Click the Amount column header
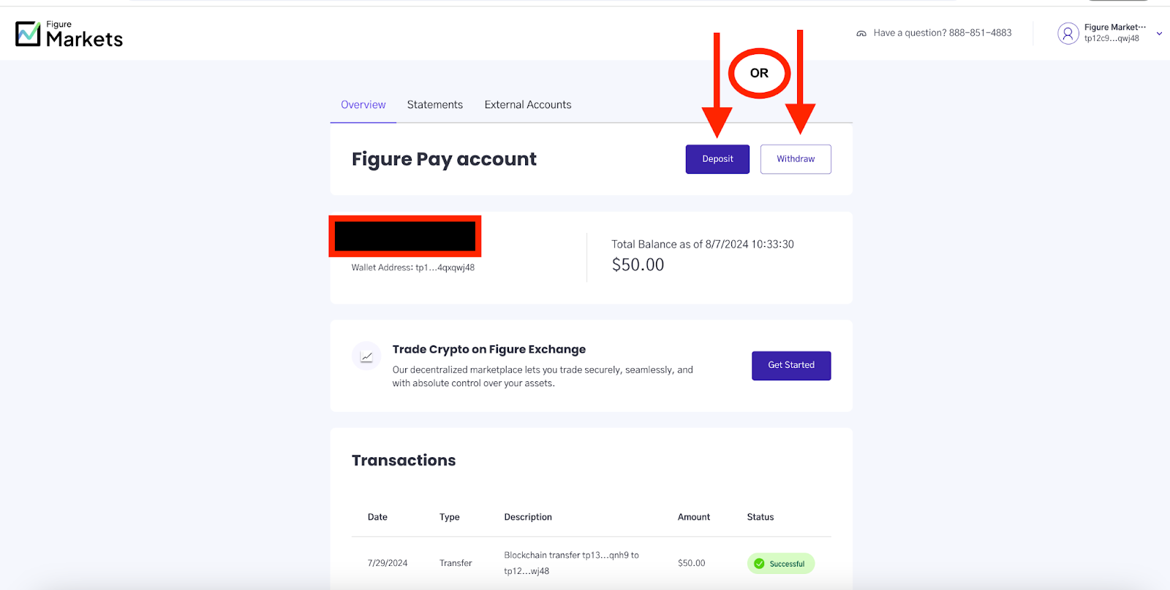1170x590 pixels. tap(694, 517)
